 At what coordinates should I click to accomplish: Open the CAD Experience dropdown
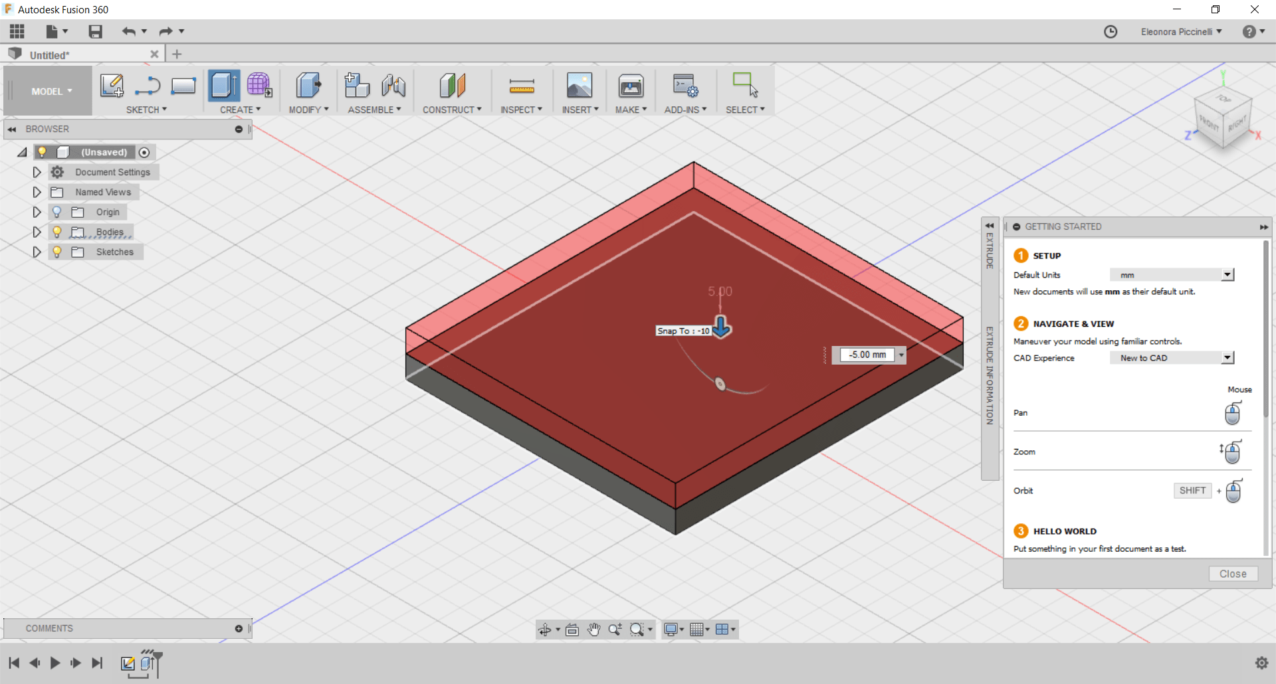tap(1172, 358)
